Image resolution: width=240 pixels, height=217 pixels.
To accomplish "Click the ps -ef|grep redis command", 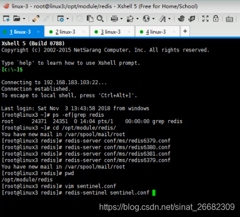I will 78,115.
